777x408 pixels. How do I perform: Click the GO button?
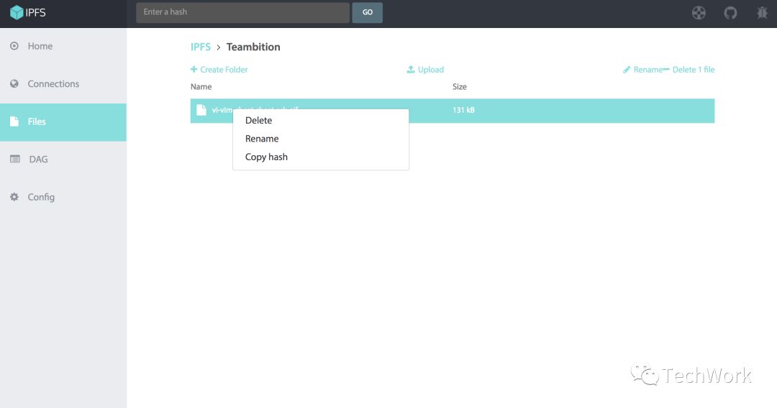coord(367,12)
